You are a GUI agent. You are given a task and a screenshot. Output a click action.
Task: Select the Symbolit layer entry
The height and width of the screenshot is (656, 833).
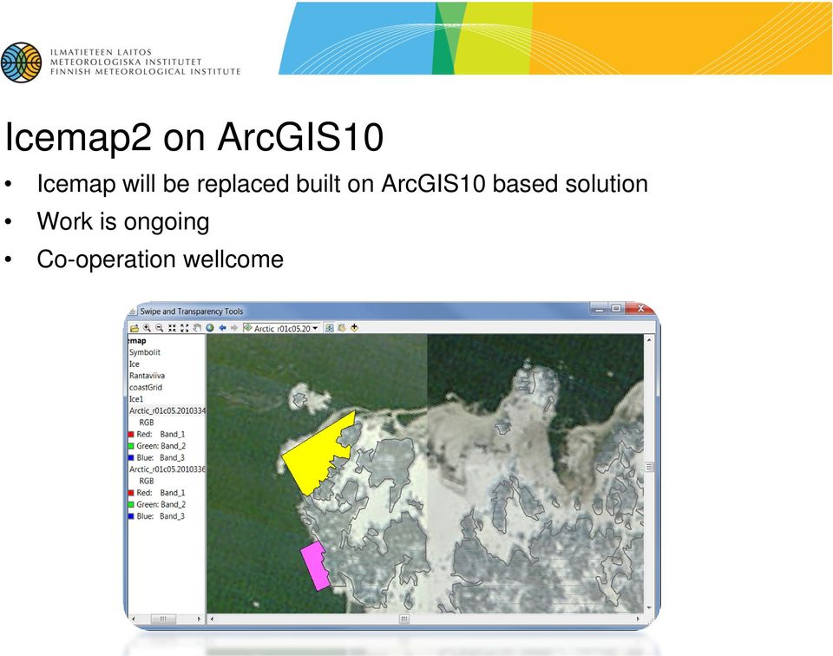click(145, 352)
